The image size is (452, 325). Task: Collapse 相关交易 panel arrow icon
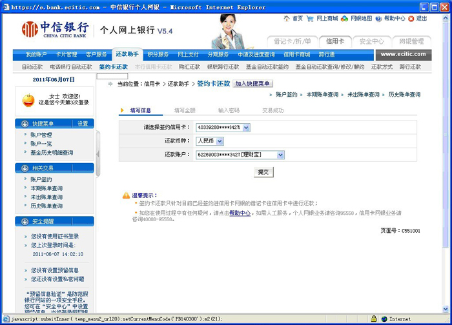pyautogui.click(x=25, y=168)
